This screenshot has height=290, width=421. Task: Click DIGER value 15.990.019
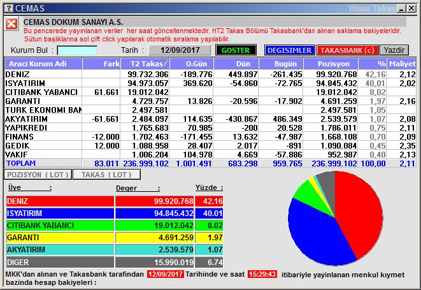click(x=174, y=262)
